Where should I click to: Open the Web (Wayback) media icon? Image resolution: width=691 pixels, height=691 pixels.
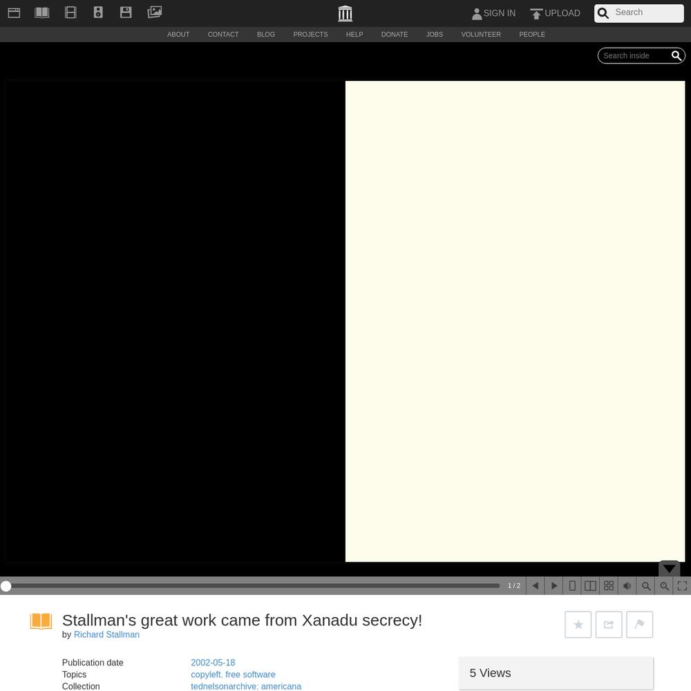click(x=14, y=12)
